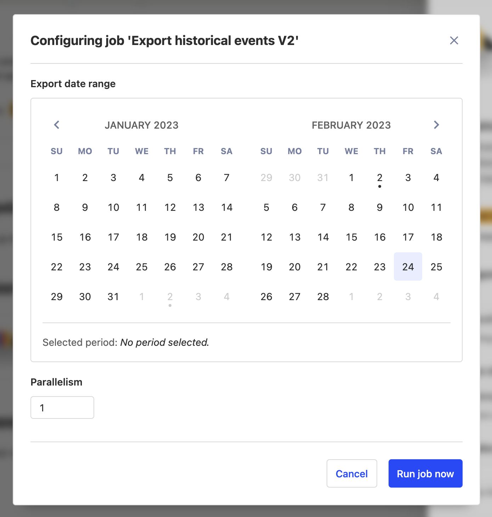Advance calendar to next month

436,125
